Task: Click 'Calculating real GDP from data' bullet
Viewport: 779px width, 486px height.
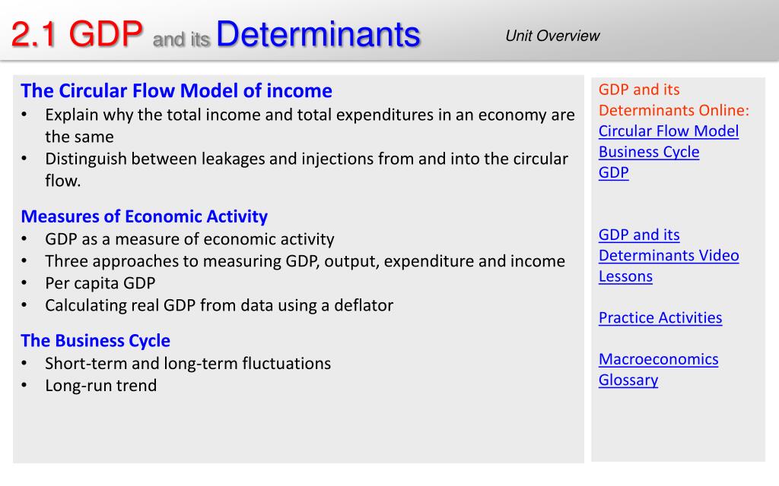Action: point(219,305)
